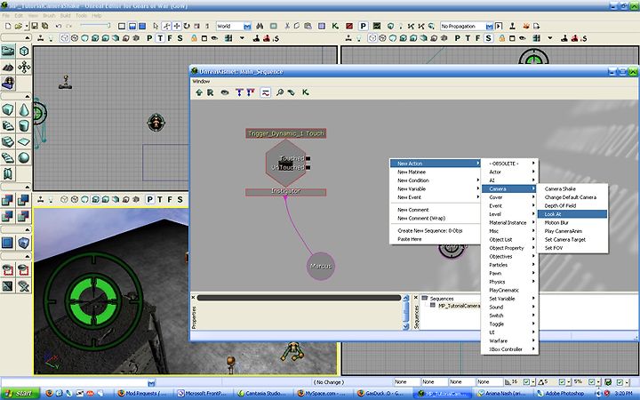
Task: Switch to Terrain editing mode icon
Action: click(8, 67)
